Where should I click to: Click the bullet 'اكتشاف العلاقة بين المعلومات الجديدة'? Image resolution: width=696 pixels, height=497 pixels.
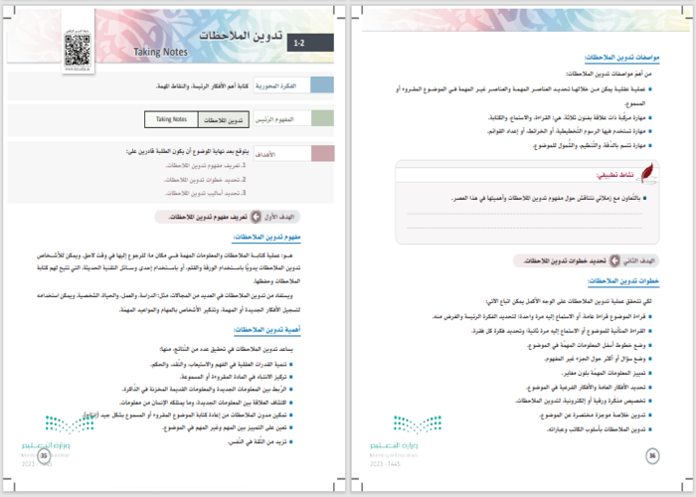tap(207, 403)
